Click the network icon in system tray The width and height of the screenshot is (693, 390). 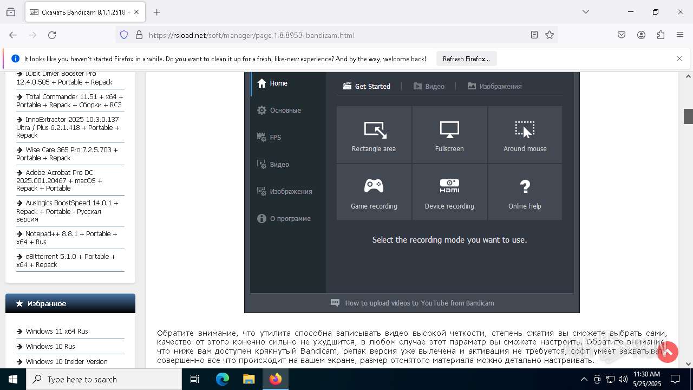[x=610, y=379]
